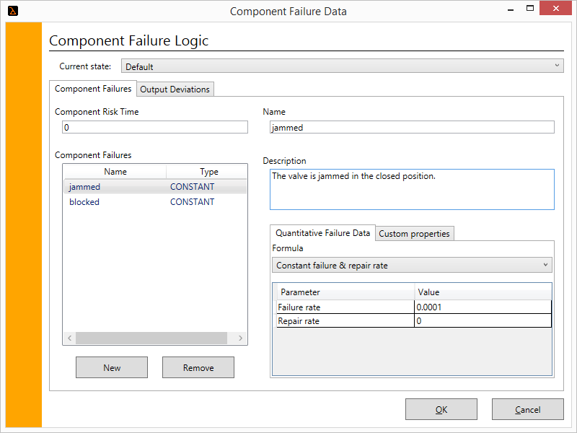Image resolution: width=577 pixels, height=433 pixels.
Task: Click the CONSTANT type cell for blocked
Action: pos(192,202)
